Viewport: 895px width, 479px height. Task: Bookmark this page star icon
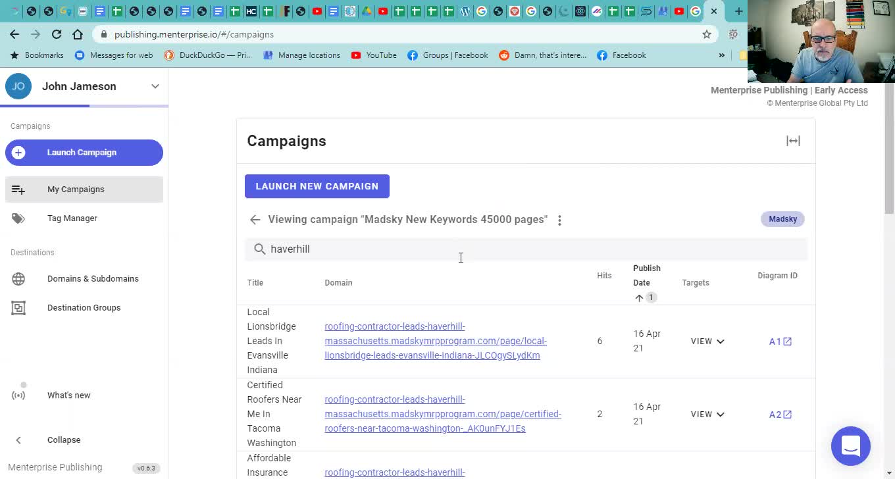tap(707, 34)
